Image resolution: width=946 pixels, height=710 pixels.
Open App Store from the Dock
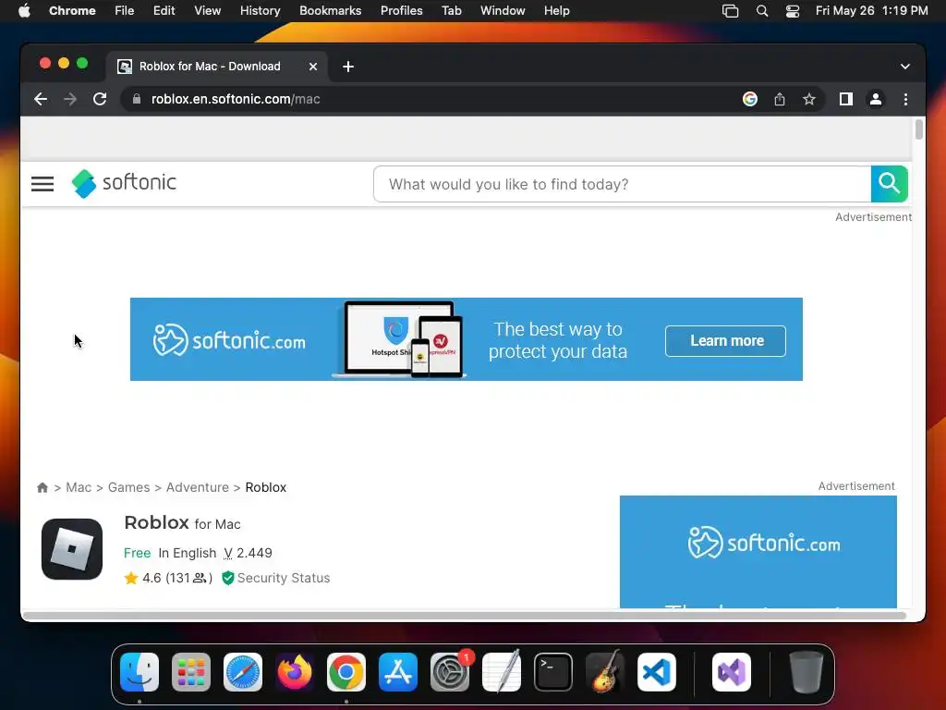pos(397,672)
